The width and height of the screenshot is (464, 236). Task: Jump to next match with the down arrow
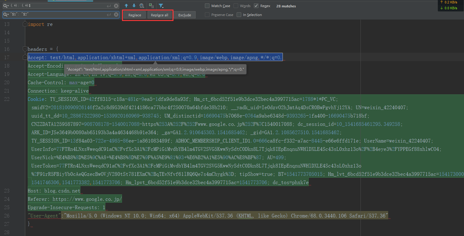pos(134,6)
